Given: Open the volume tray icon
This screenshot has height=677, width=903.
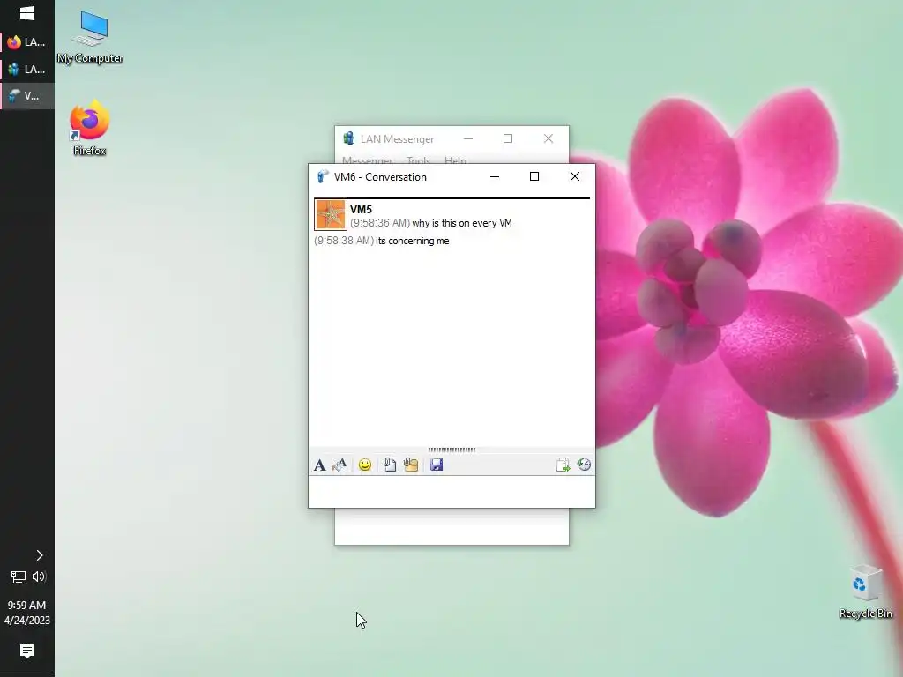Looking at the screenshot, I should 39,577.
